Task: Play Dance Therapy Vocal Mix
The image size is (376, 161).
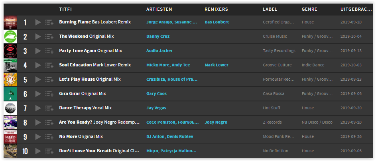Action: coord(38,108)
